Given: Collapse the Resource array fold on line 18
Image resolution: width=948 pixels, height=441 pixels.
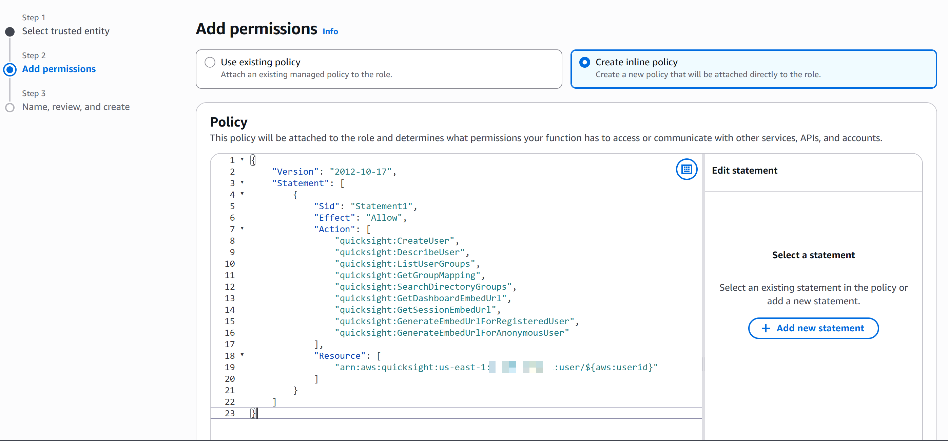Looking at the screenshot, I should pos(242,355).
